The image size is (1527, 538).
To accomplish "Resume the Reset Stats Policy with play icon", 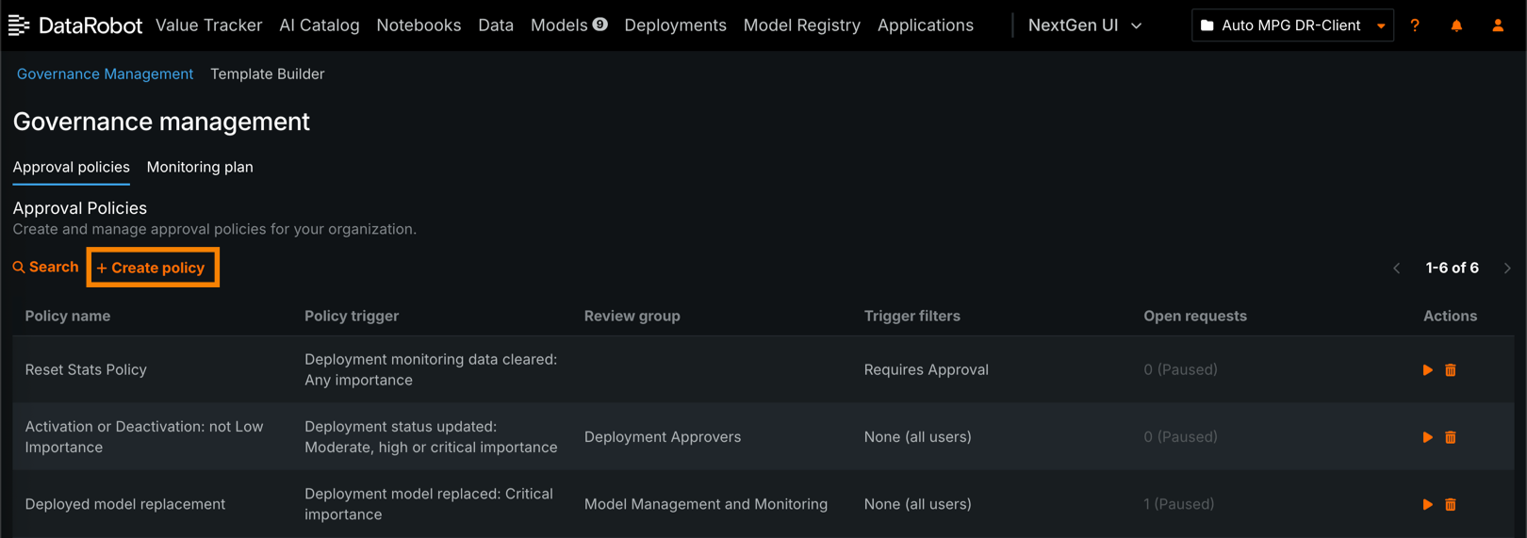I will 1427,370.
